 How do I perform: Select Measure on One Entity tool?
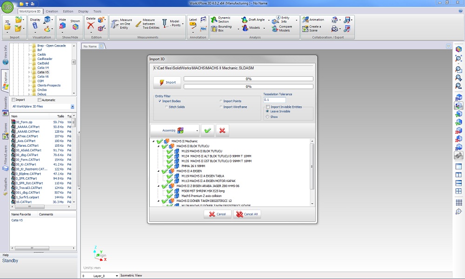(121, 24)
